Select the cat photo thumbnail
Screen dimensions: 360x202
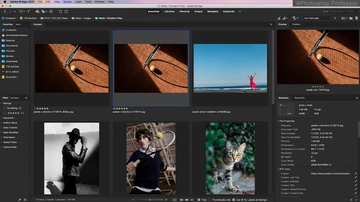[230, 158]
